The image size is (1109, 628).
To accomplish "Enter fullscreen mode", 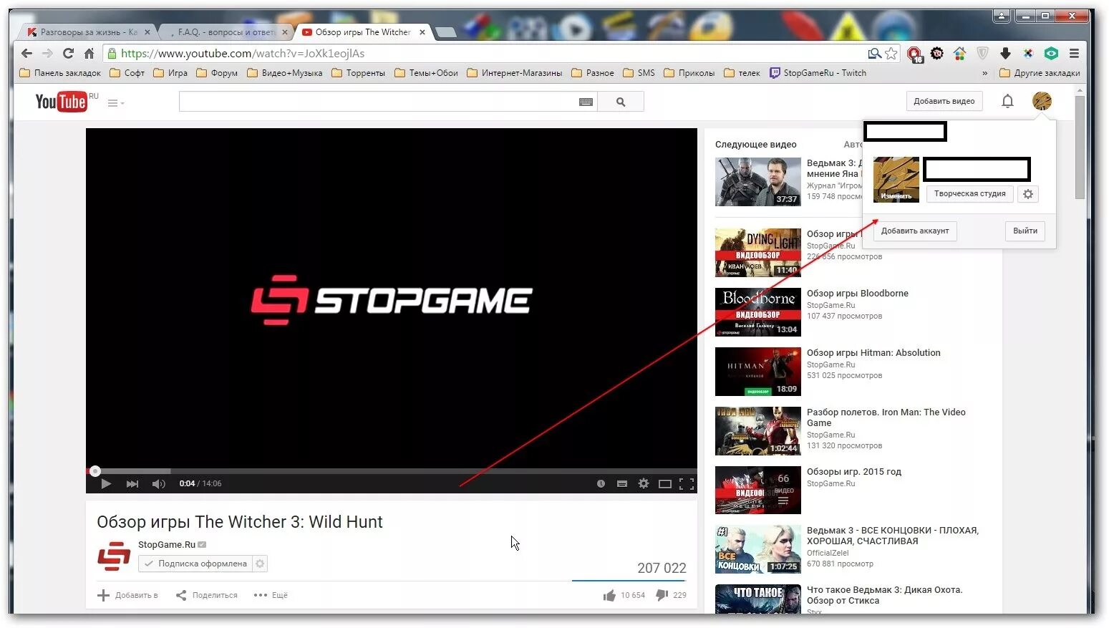I will click(687, 484).
